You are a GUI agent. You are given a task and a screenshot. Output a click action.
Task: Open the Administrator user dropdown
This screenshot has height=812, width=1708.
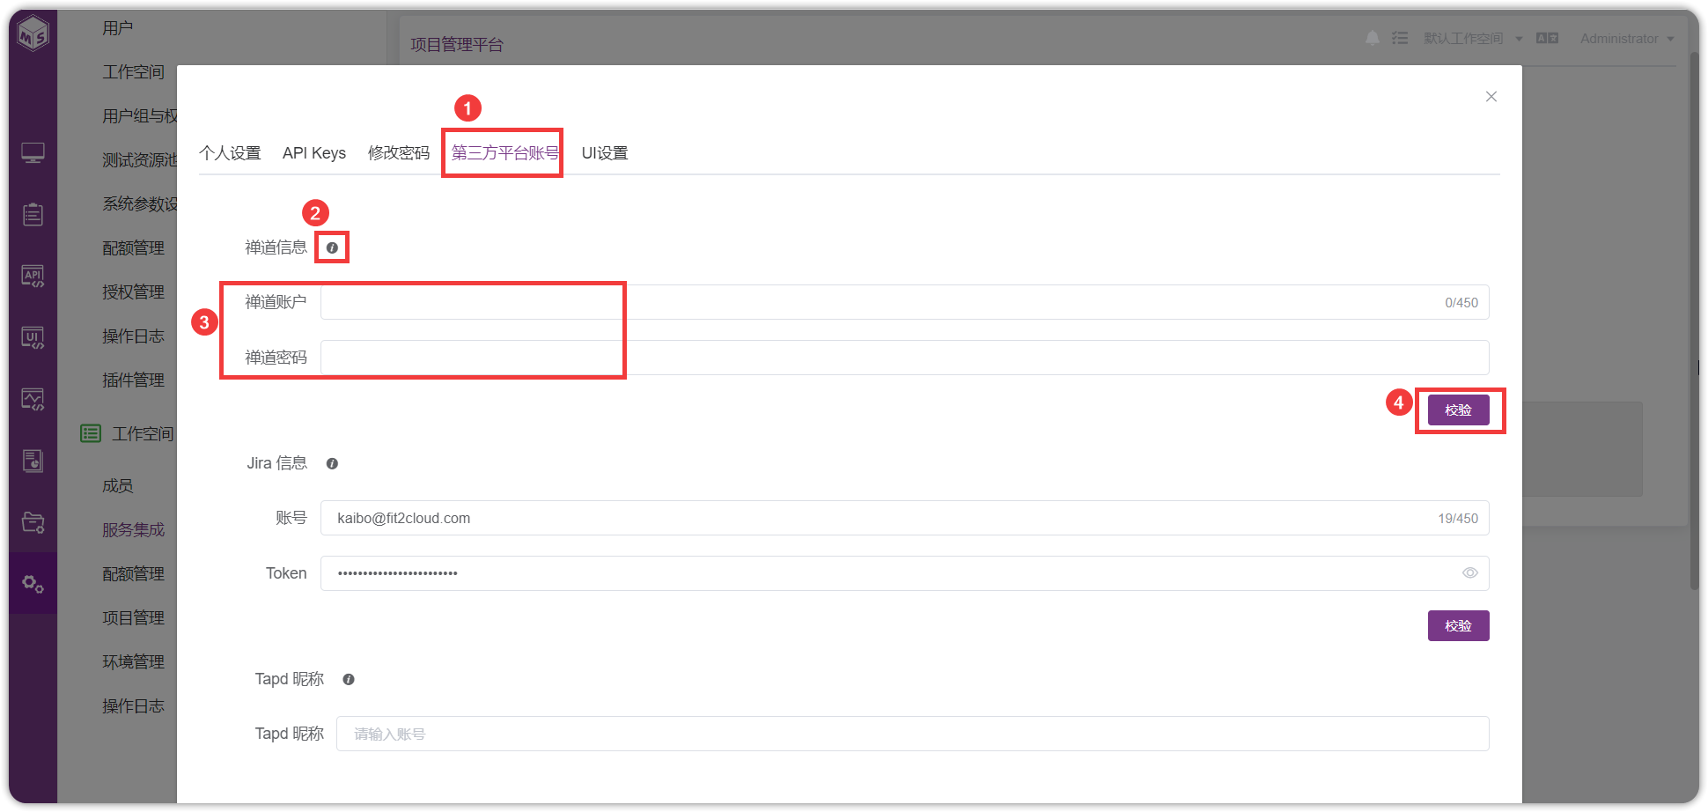click(1627, 38)
